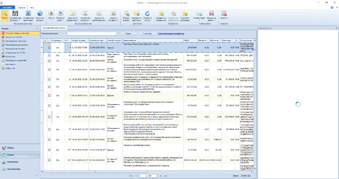Switch to the Вид ribbon tab

coord(32,8)
